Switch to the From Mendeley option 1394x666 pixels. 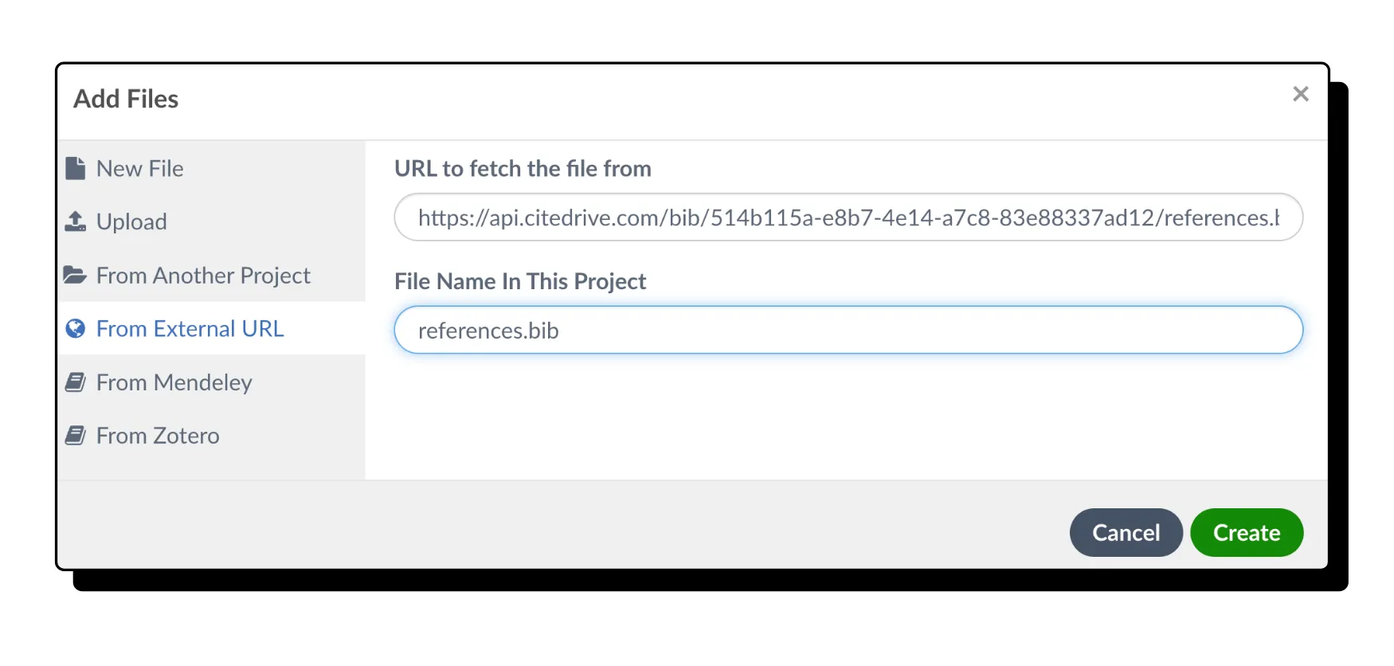(174, 382)
